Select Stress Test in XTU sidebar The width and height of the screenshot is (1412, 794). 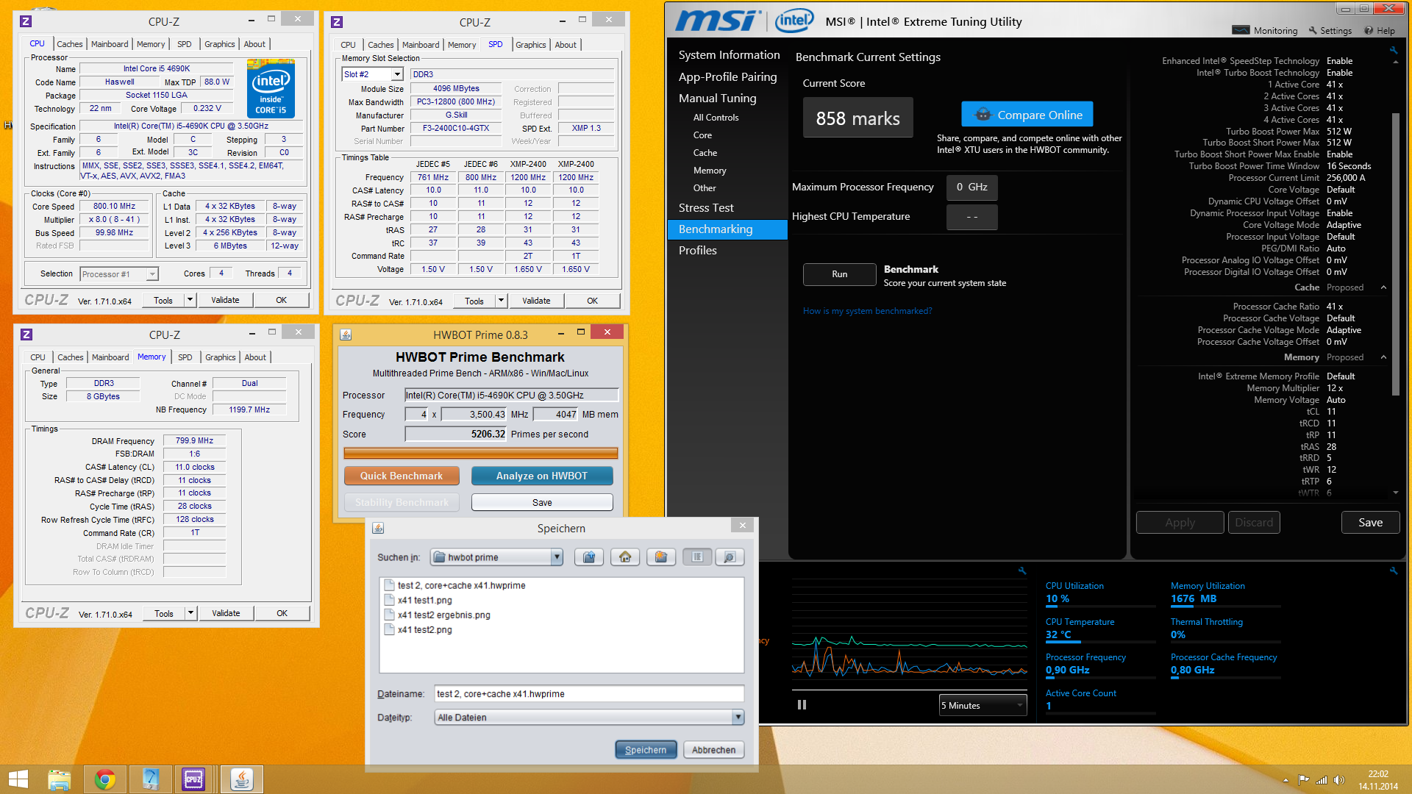click(x=706, y=208)
